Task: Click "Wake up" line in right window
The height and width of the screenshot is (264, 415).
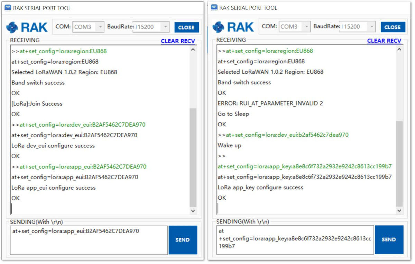Action: (230, 145)
